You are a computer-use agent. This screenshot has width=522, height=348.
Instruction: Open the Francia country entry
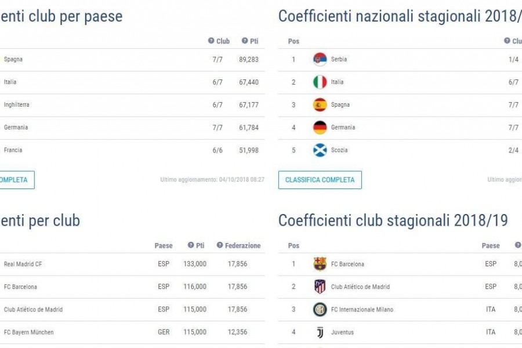click(x=132, y=150)
